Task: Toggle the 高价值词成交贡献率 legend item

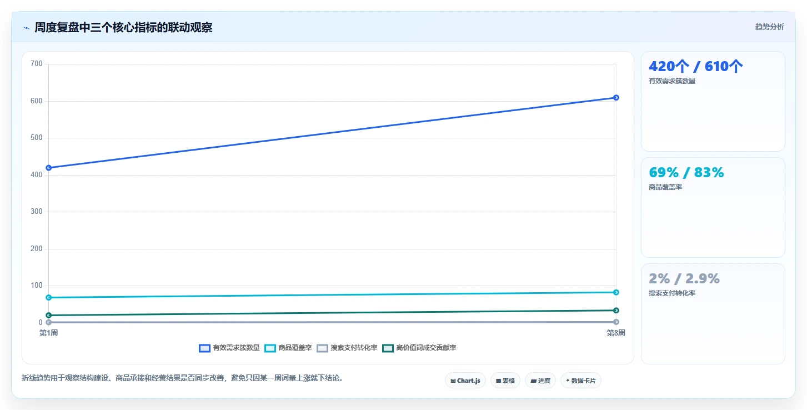Action: coord(419,348)
